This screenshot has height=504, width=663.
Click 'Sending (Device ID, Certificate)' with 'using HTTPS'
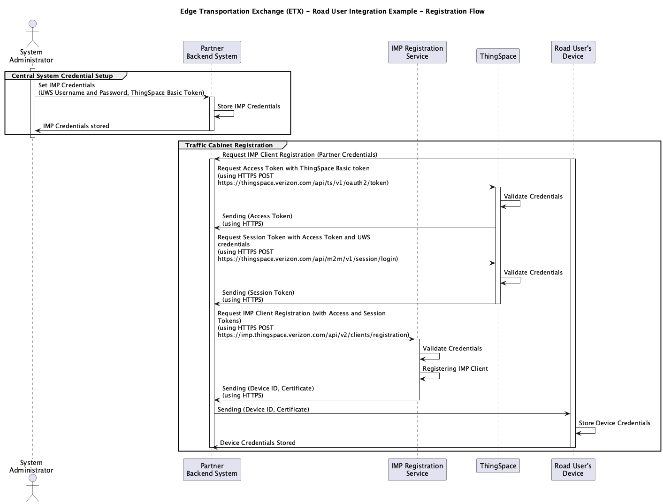pos(268,391)
